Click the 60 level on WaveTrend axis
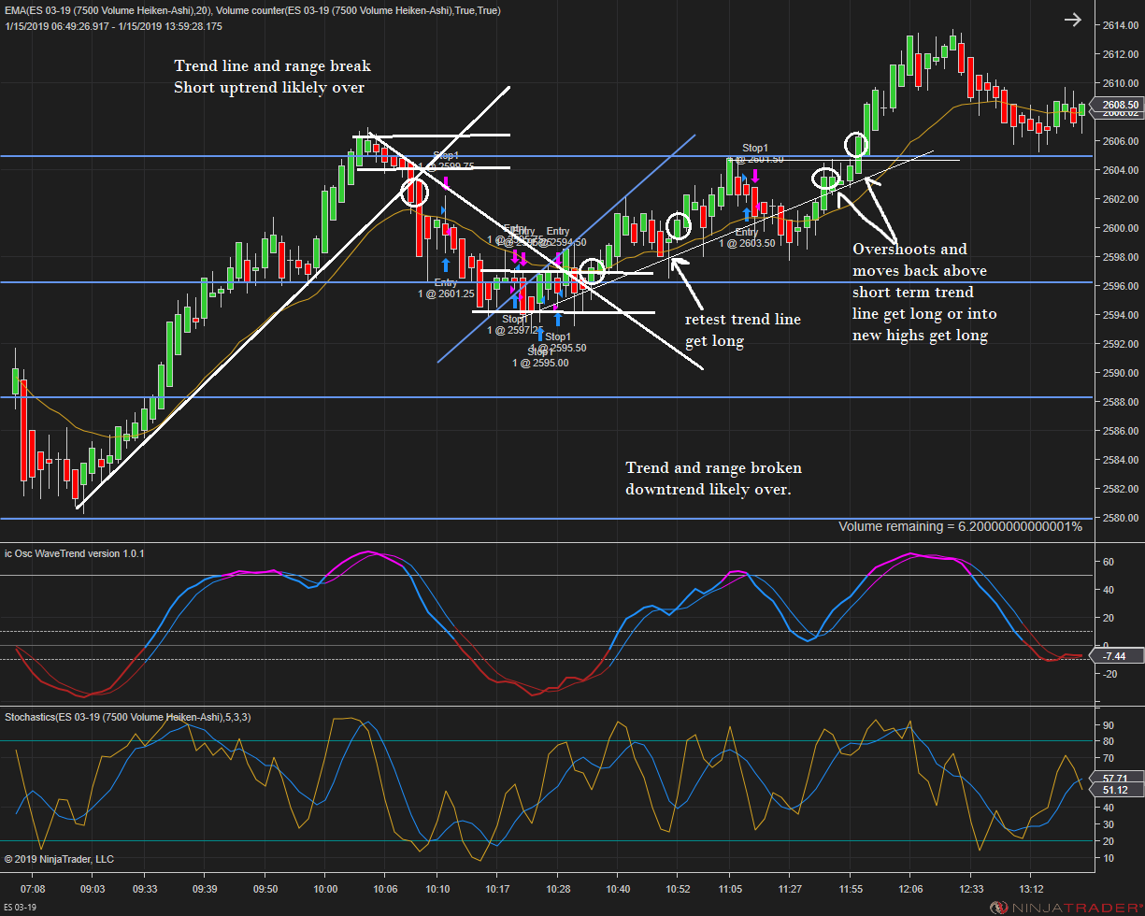 pos(1109,562)
